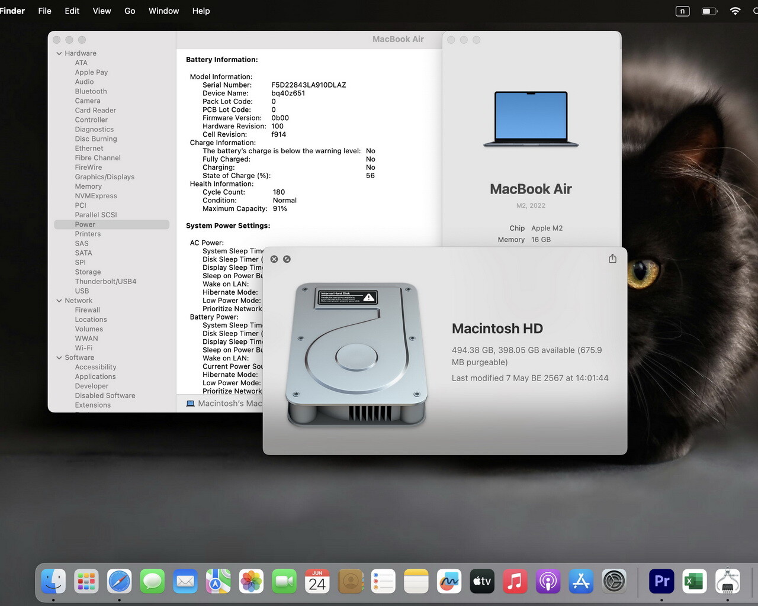Open the Help menu
Image resolution: width=758 pixels, height=606 pixels.
tap(201, 11)
